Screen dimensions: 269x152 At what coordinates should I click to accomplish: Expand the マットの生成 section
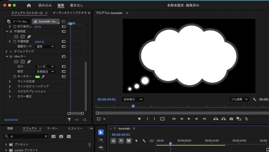10,82
